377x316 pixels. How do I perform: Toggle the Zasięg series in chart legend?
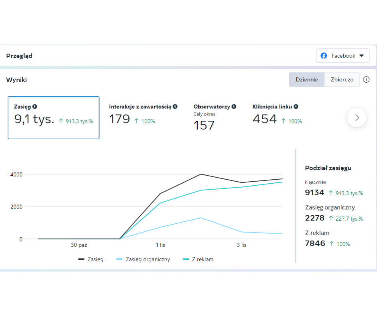(91, 259)
